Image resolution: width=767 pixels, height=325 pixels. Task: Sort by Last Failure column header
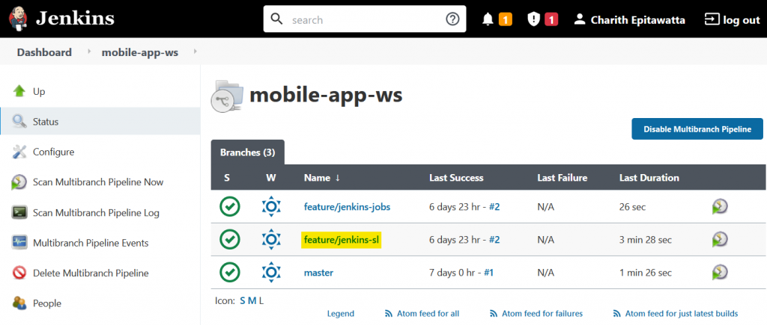562,178
